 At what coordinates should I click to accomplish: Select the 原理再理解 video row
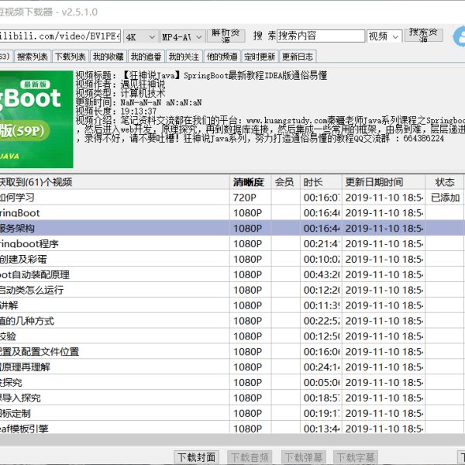click(x=231, y=367)
